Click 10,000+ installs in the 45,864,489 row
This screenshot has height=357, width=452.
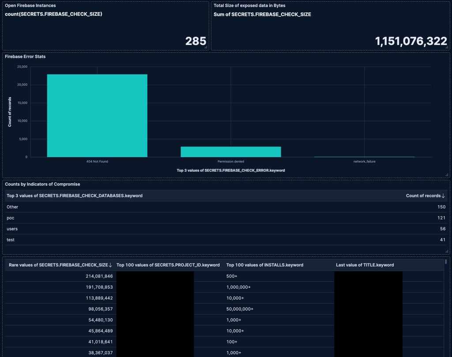(x=235, y=331)
